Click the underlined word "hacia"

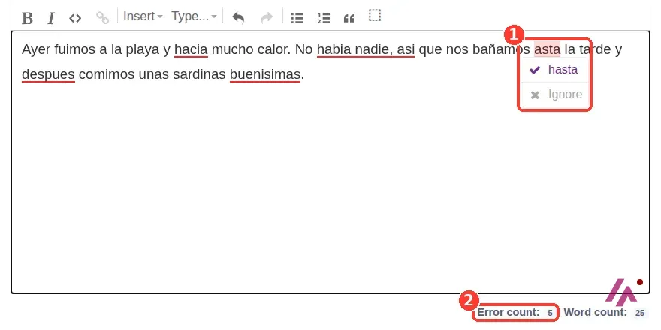pos(191,49)
